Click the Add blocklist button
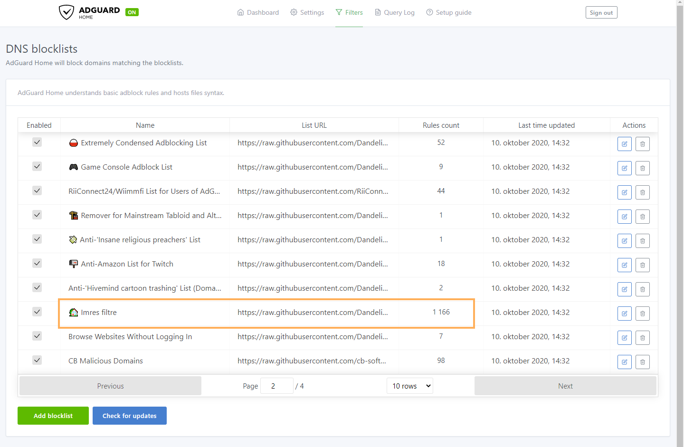The height and width of the screenshot is (447, 684). (53, 416)
